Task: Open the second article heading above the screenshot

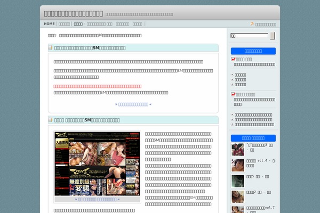Action: 87,120
